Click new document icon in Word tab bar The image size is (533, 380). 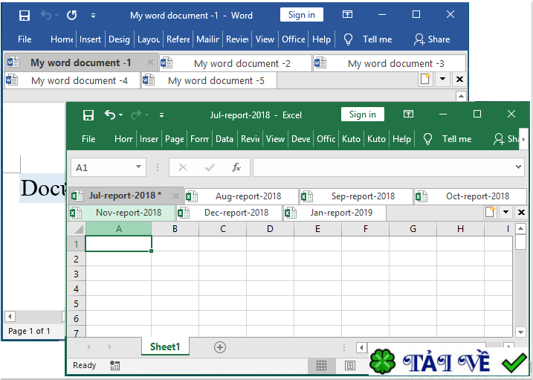425,79
